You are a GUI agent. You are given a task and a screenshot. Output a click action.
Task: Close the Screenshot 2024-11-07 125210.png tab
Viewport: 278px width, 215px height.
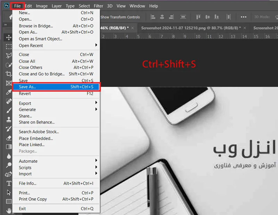(245, 28)
